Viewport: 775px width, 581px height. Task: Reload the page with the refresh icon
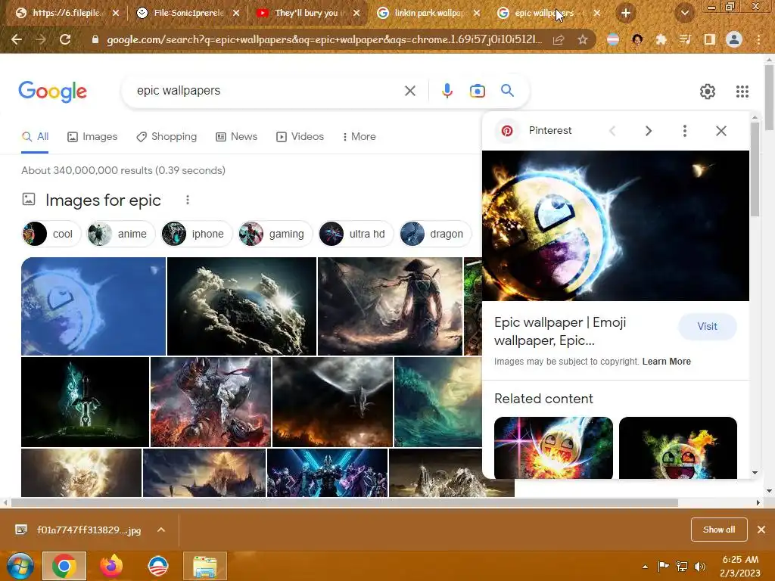pyautogui.click(x=65, y=39)
